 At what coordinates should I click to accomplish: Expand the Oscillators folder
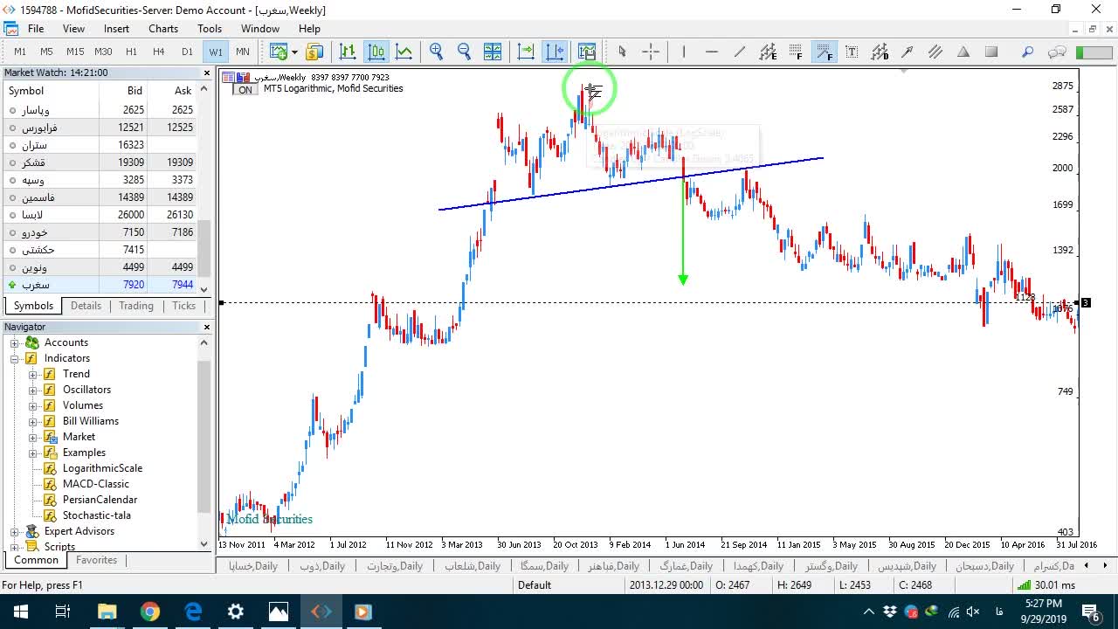click(33, 390)
